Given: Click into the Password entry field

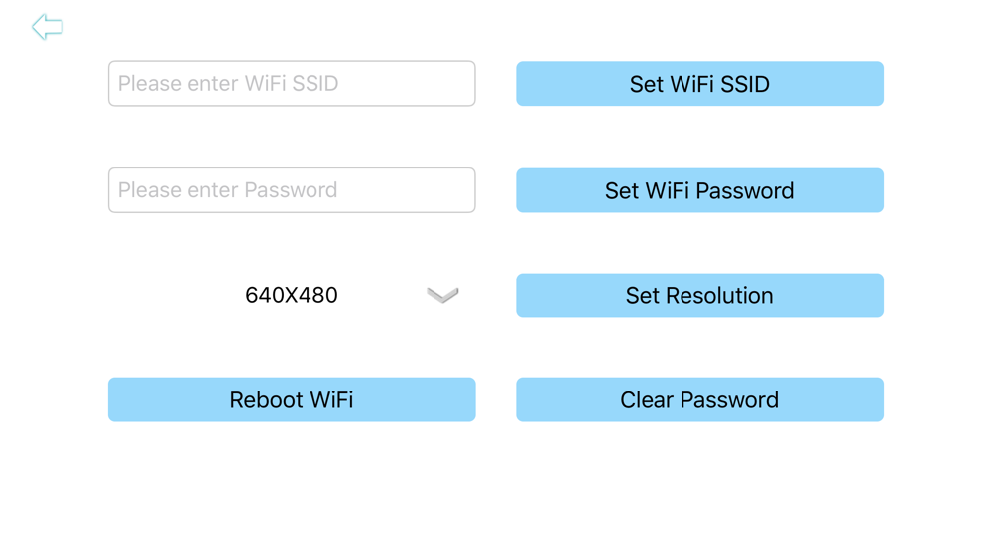Looking at the screenshot, I should pyautogui.click(x=292, y=190).
